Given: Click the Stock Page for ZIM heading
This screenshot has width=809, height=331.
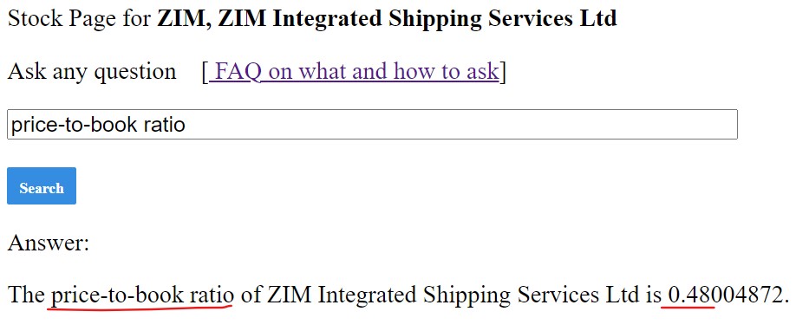Looking at the screenshot, I should pyautogui.click(x=312, y=18).
